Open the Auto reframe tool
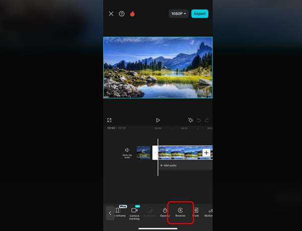Screen dimensions: 302x231 119,212
